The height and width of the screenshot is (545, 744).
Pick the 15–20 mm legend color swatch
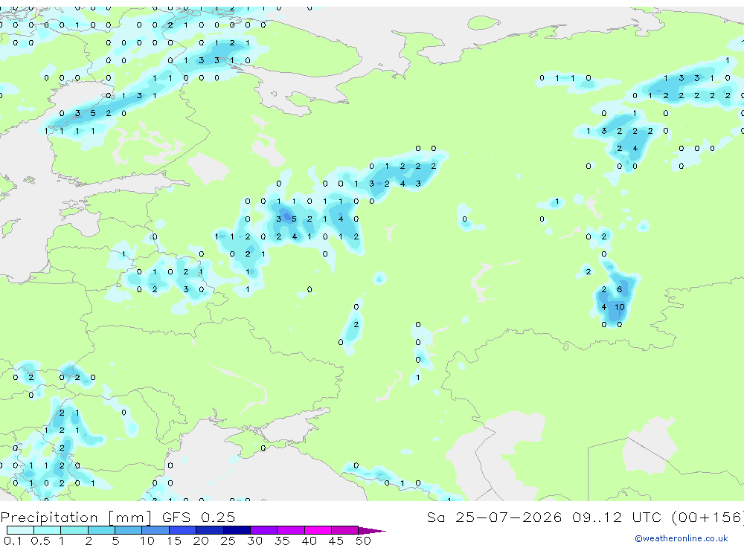click(183, 530)
